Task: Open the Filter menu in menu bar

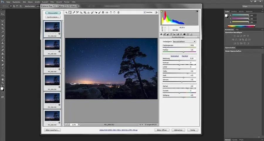Action: click(52, 2)
